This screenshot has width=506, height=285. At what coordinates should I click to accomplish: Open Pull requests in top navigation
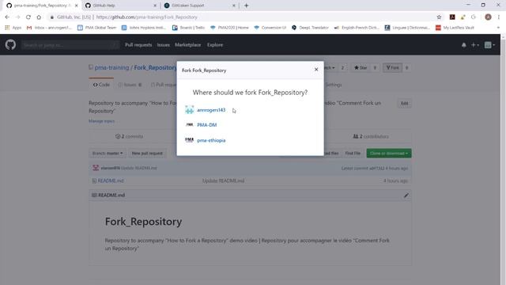click(138, 45)
